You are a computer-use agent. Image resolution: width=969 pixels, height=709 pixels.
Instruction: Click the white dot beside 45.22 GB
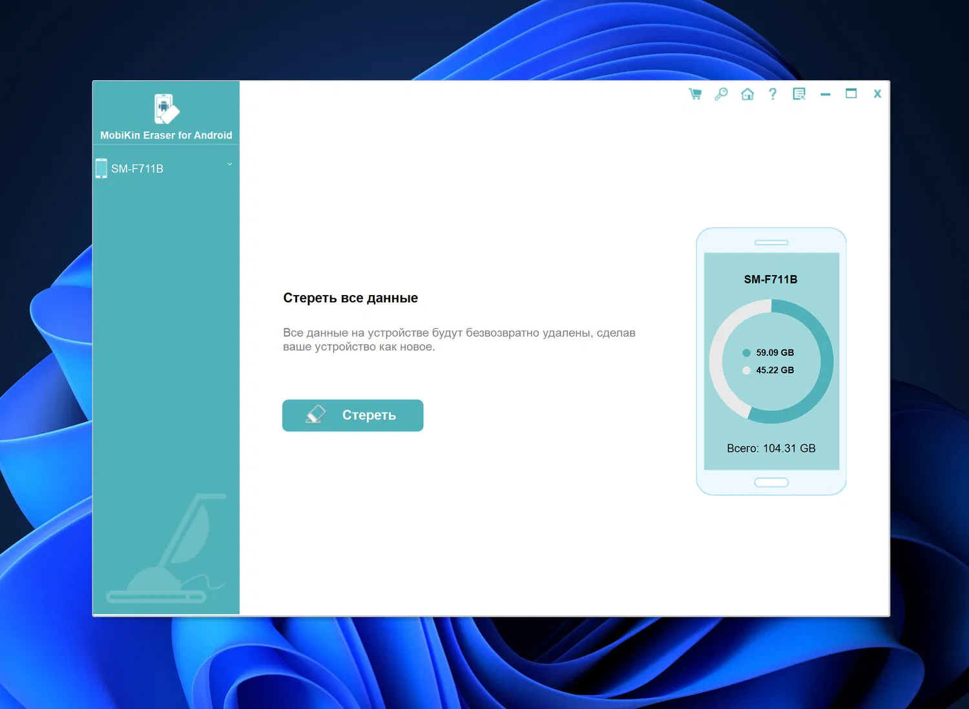746,370
